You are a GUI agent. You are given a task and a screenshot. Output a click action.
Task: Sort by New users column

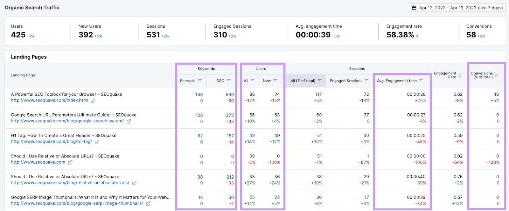point(275,81)
